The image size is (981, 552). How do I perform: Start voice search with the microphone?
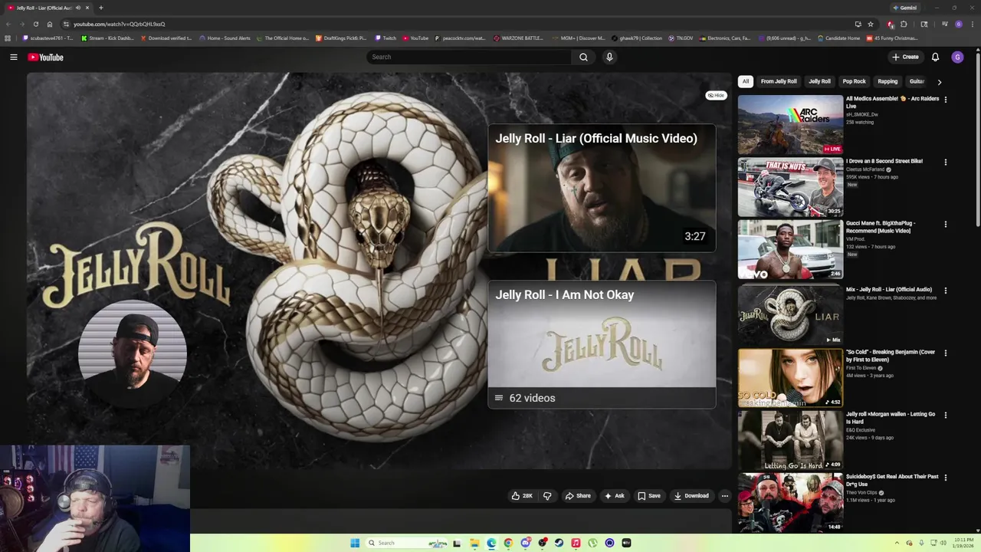[x=609, y=57]
